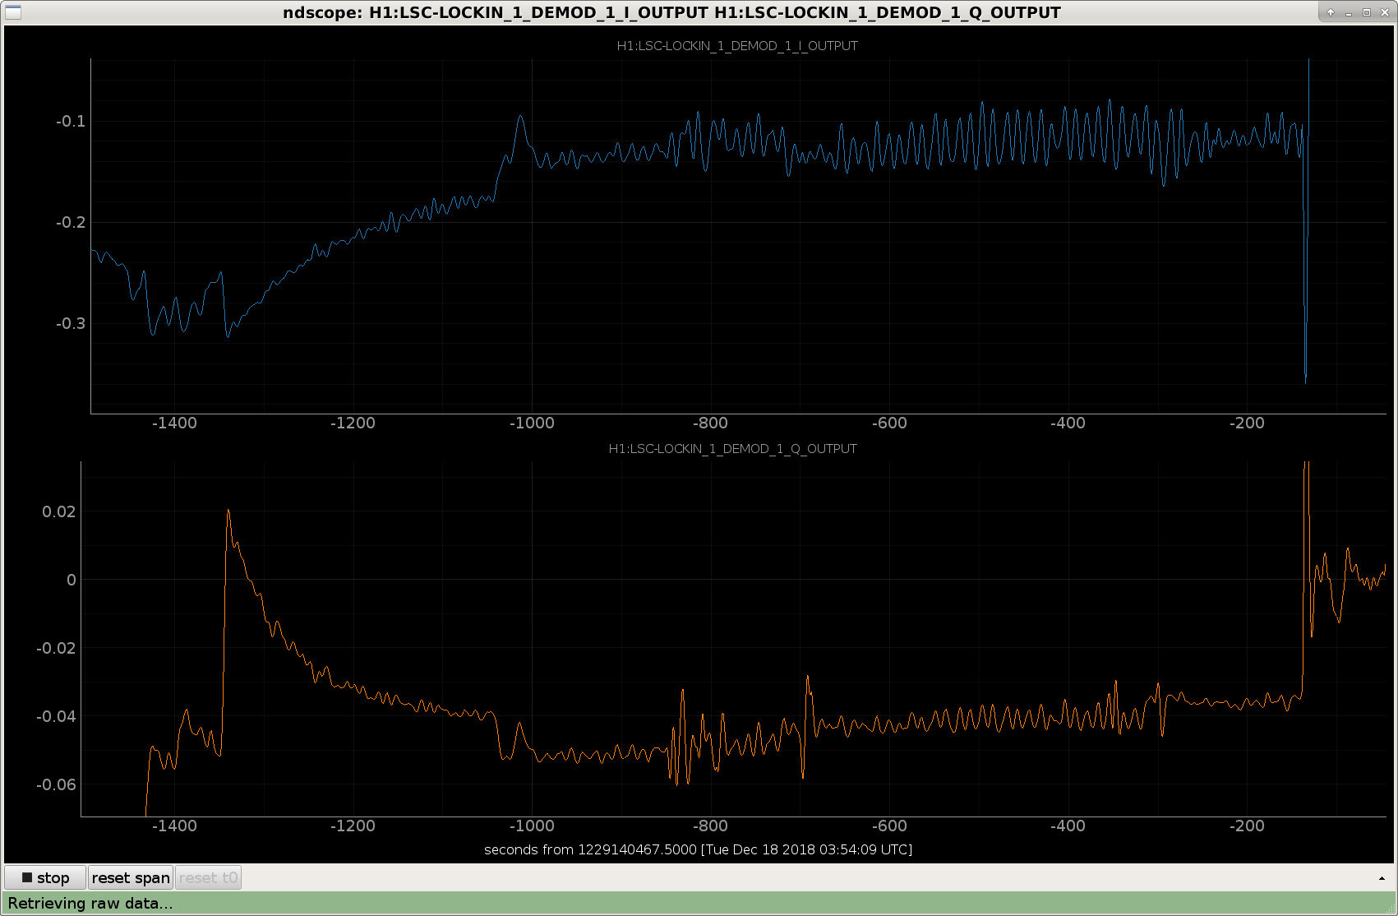Image resolution: width=1398 pixels, height=916 pixels.
Task: Click the orange trace spike near -1340 seconds
Action: 228,511
